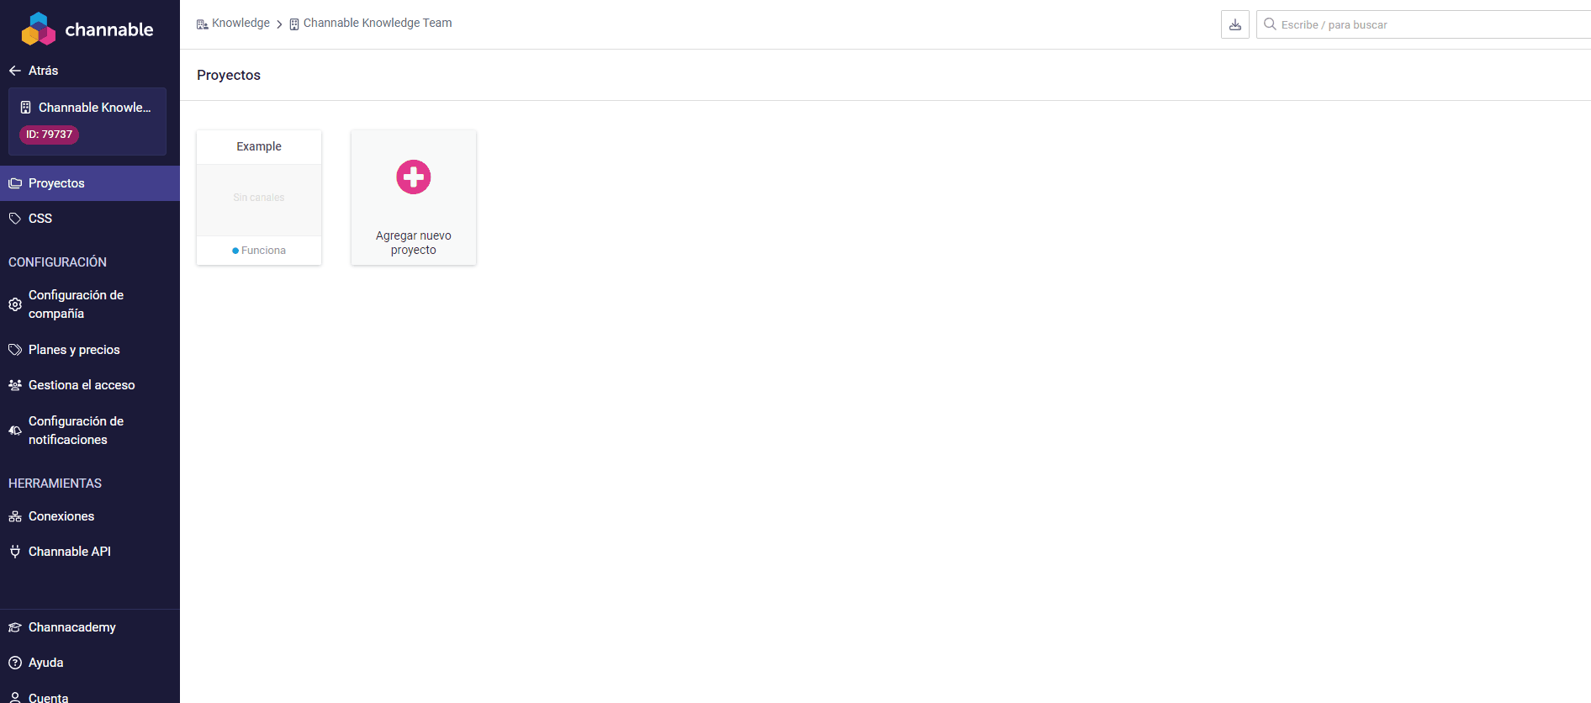Viewport: 1591px width, 703px height.
Task: Open the Cuenta account menu
Action: point(48,697)
